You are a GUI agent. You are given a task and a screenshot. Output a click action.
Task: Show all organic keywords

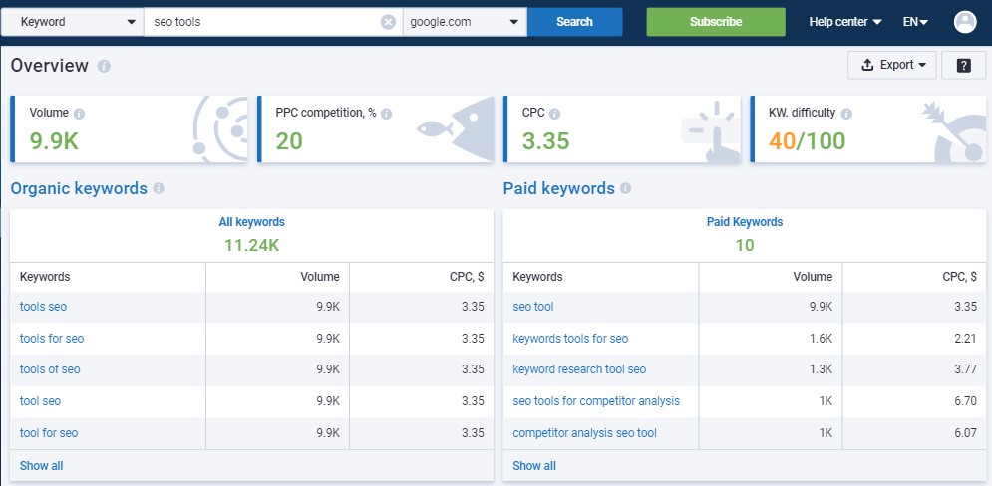coord(41,466)
